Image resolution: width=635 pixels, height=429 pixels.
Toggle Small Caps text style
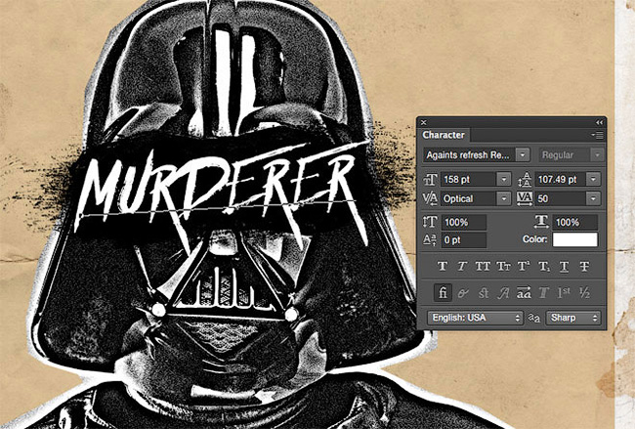[x=503, y=266]
